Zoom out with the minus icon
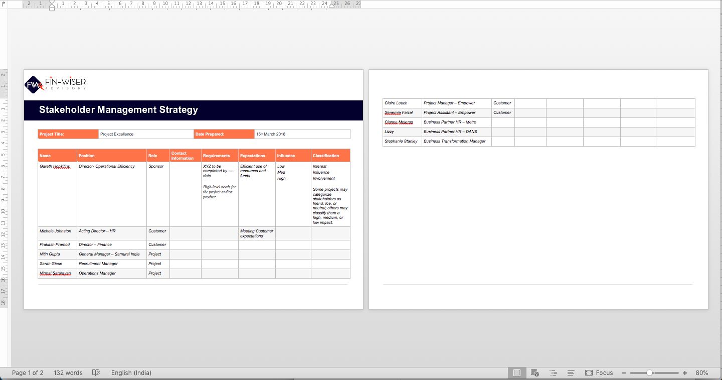This screenshot has width=722, height=380. point(623,372)
